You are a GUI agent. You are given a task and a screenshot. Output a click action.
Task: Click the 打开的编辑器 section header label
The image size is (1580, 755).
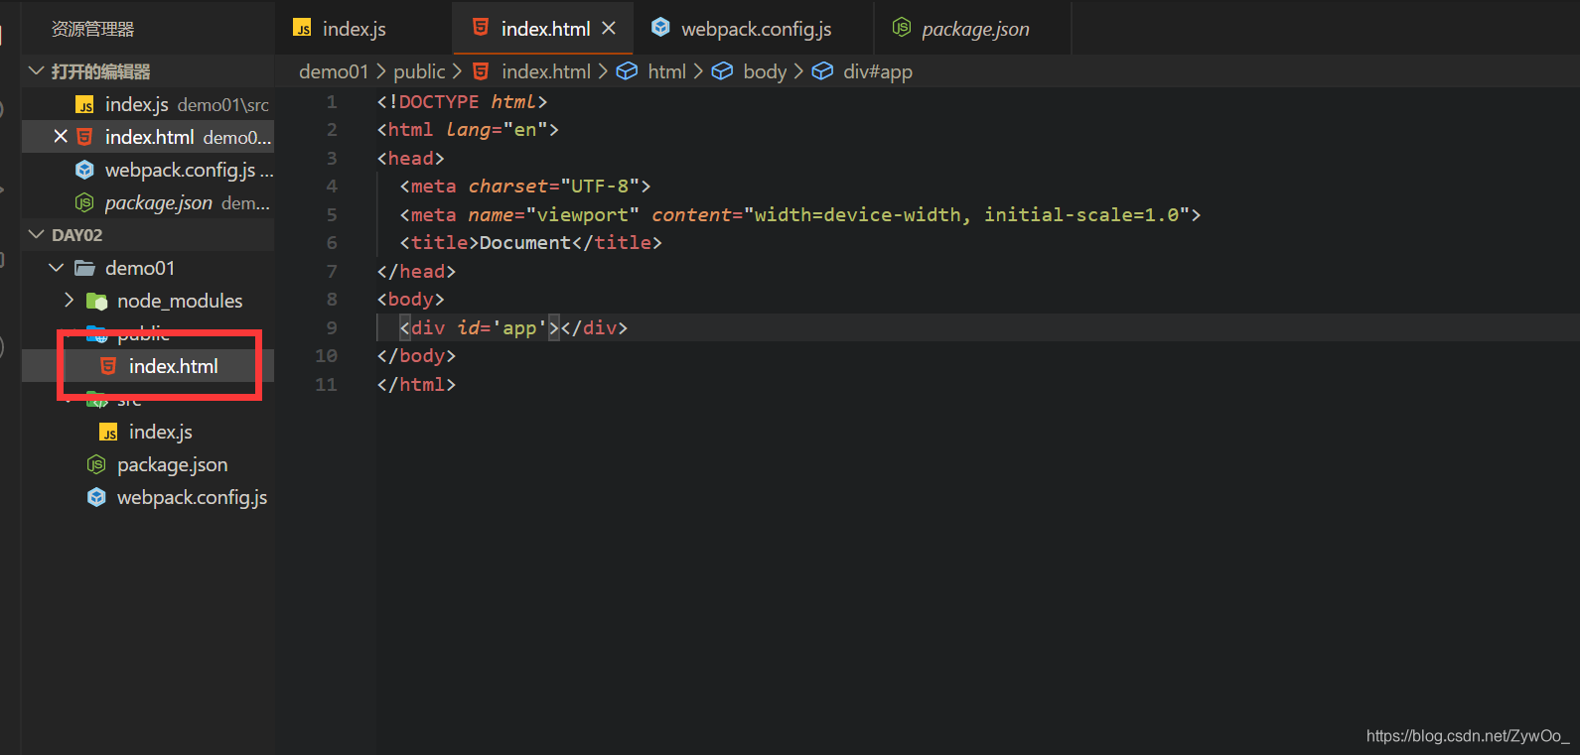point(100,71)
